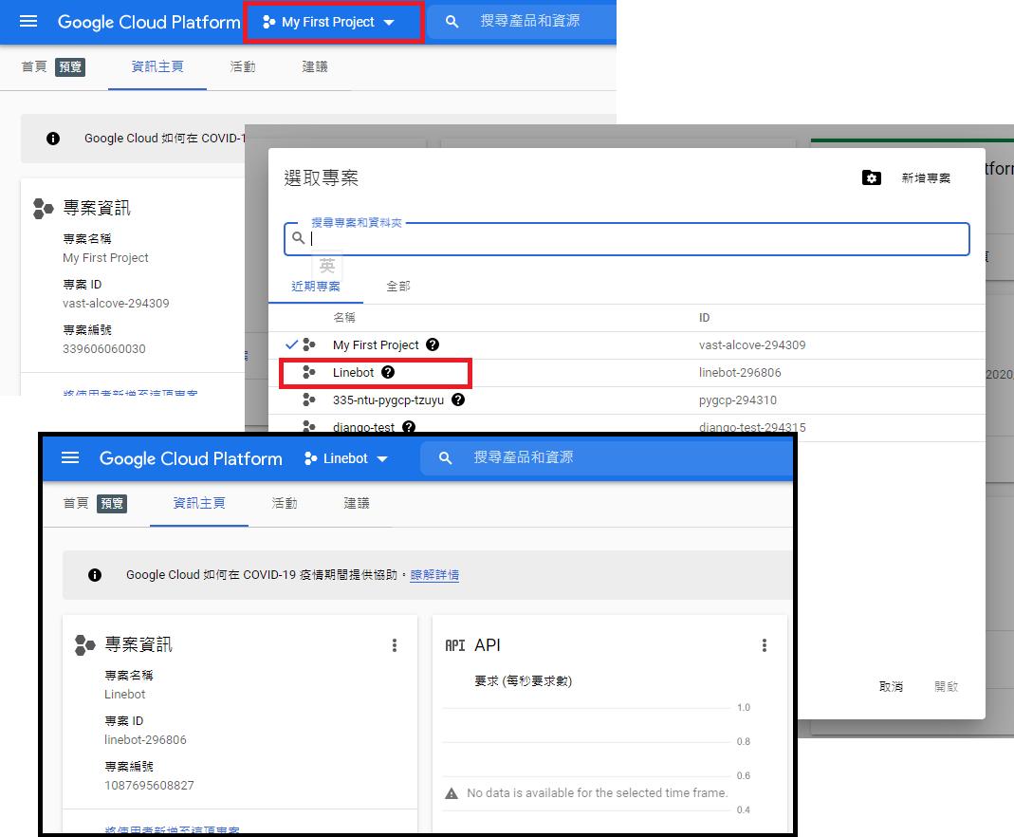Click the magnifier icon in project search box
Viewport: 1014px width, 837px height.
click(298, 238)
